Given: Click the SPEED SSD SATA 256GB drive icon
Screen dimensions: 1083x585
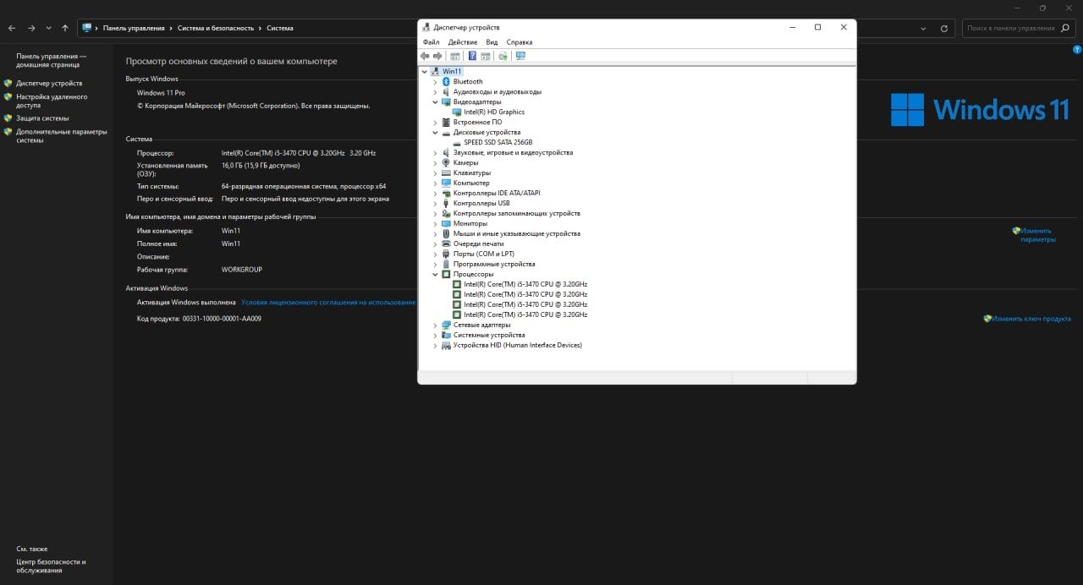Looking at the screenshot, I should (x=457, y=142).
